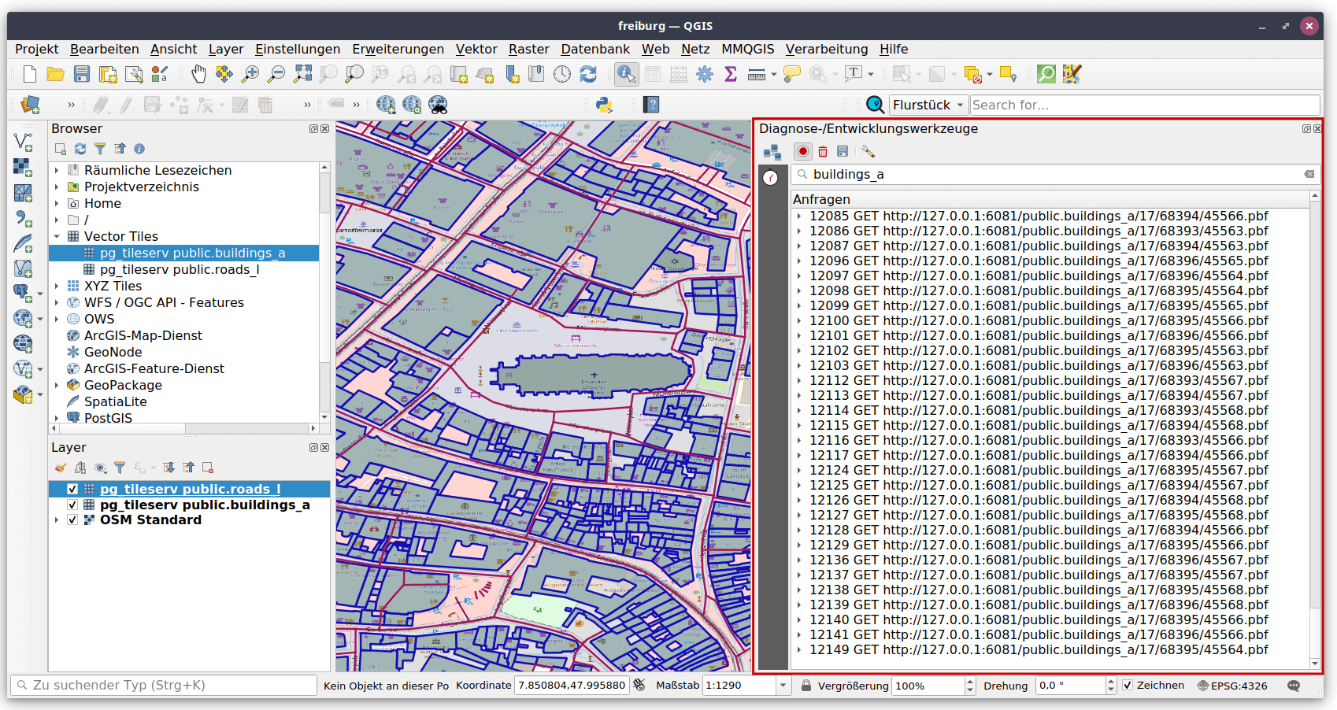Click the Search for... input field
This screenshot has height=710, width=1337.
coord(1143,105)
